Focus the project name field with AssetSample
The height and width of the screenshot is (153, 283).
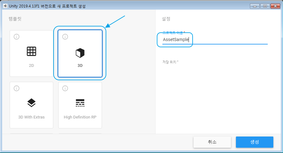tap(215, 39)
